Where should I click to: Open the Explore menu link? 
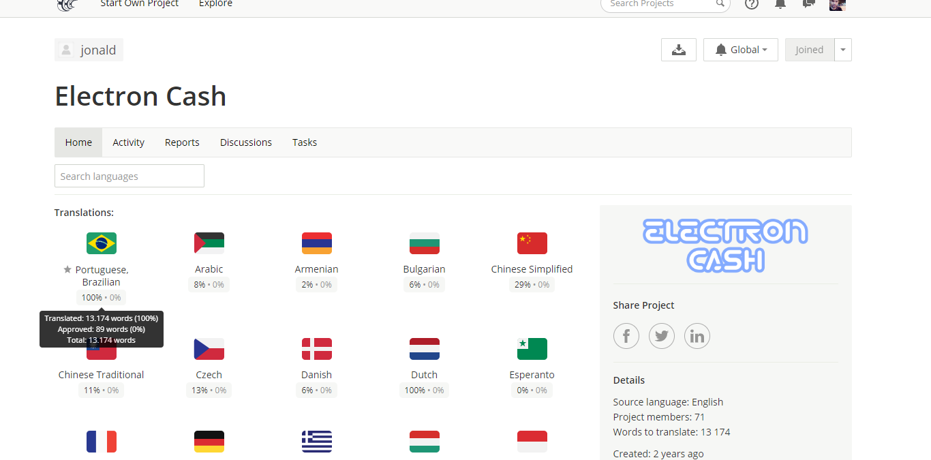click(x=215, y=4)
